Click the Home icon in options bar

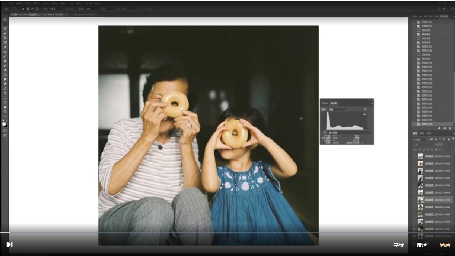(x=6, y=9)
